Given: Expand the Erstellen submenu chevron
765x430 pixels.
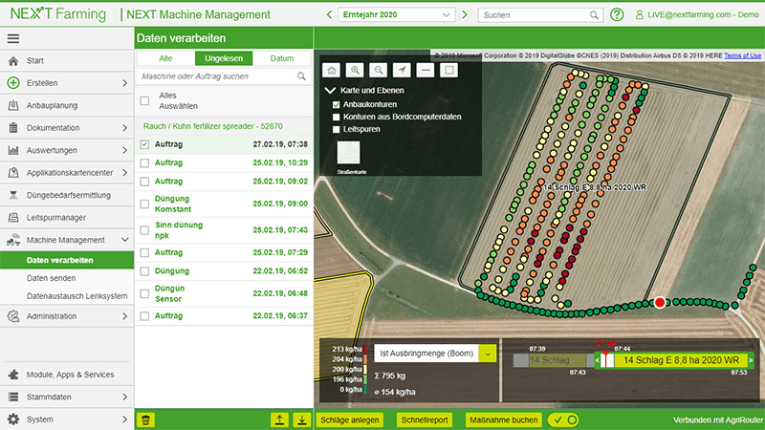Looking at the screenshot, I should [124, 83].
